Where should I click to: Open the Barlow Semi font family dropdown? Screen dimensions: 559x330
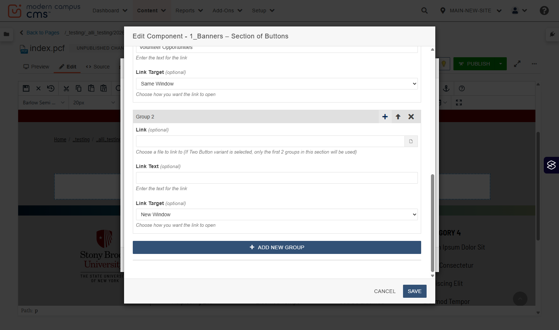tap(44, 103)
